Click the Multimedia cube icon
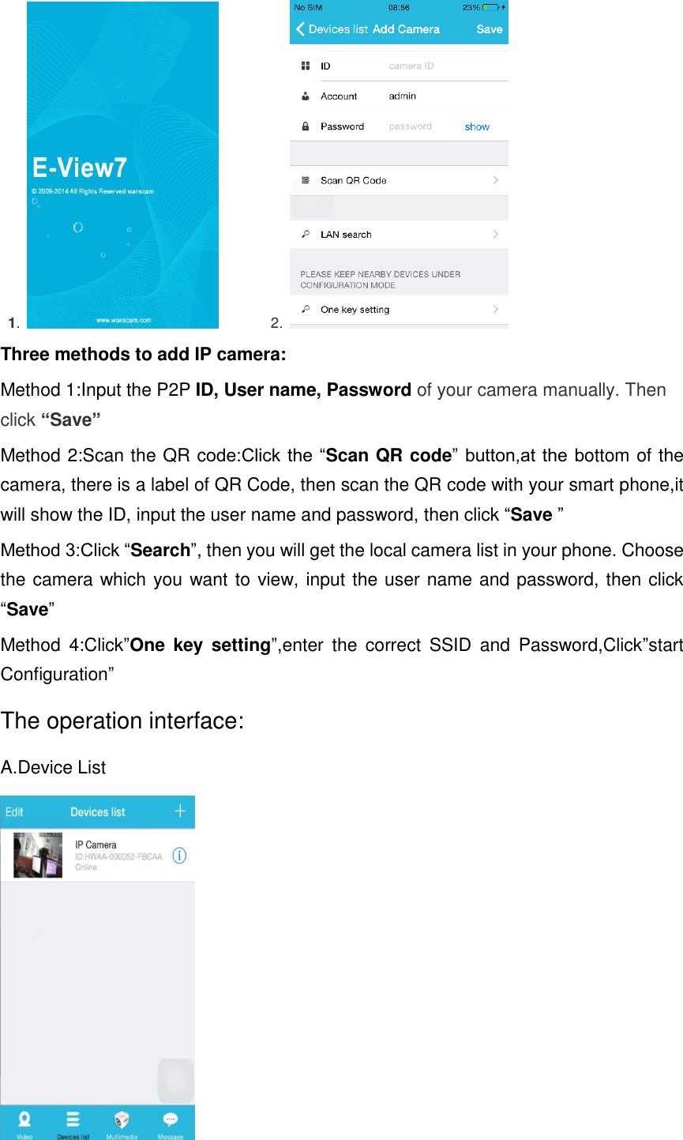683x1140 pixels. [x=121, y=1119]
